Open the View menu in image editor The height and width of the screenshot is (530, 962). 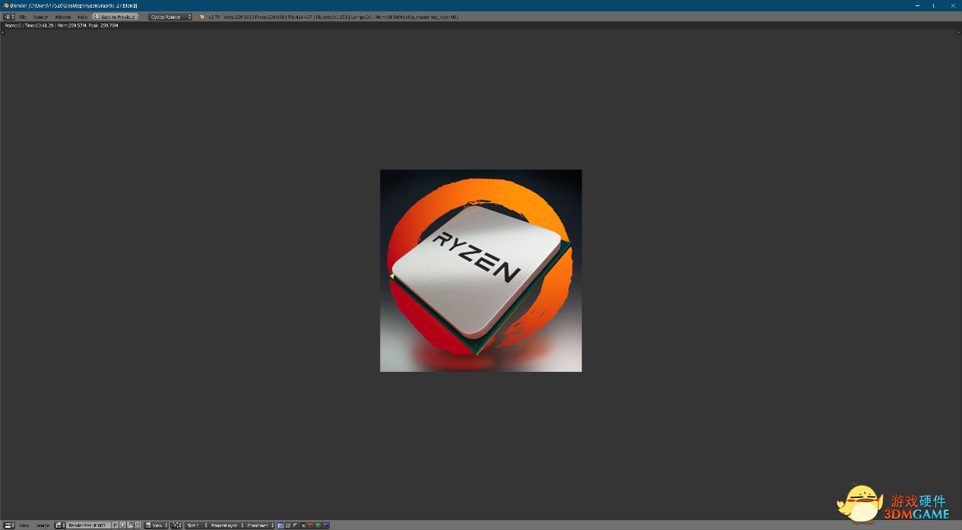tap(24, 525)
